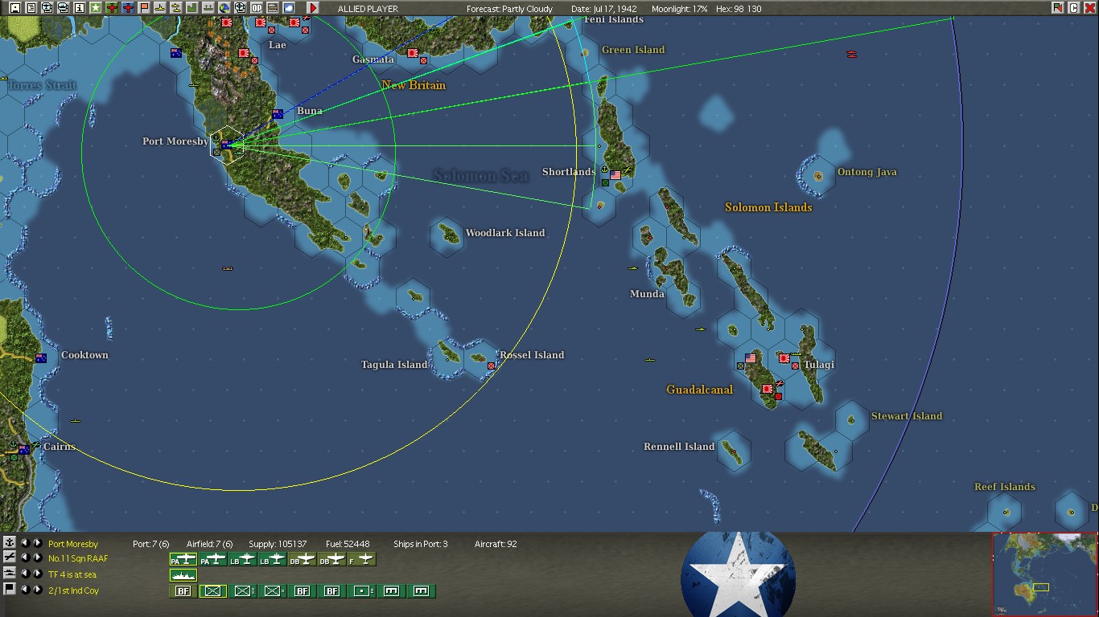This screenshot has height=617, width=1099.
Task: Open the green star toolbar icon
Action: pos(96,8)
